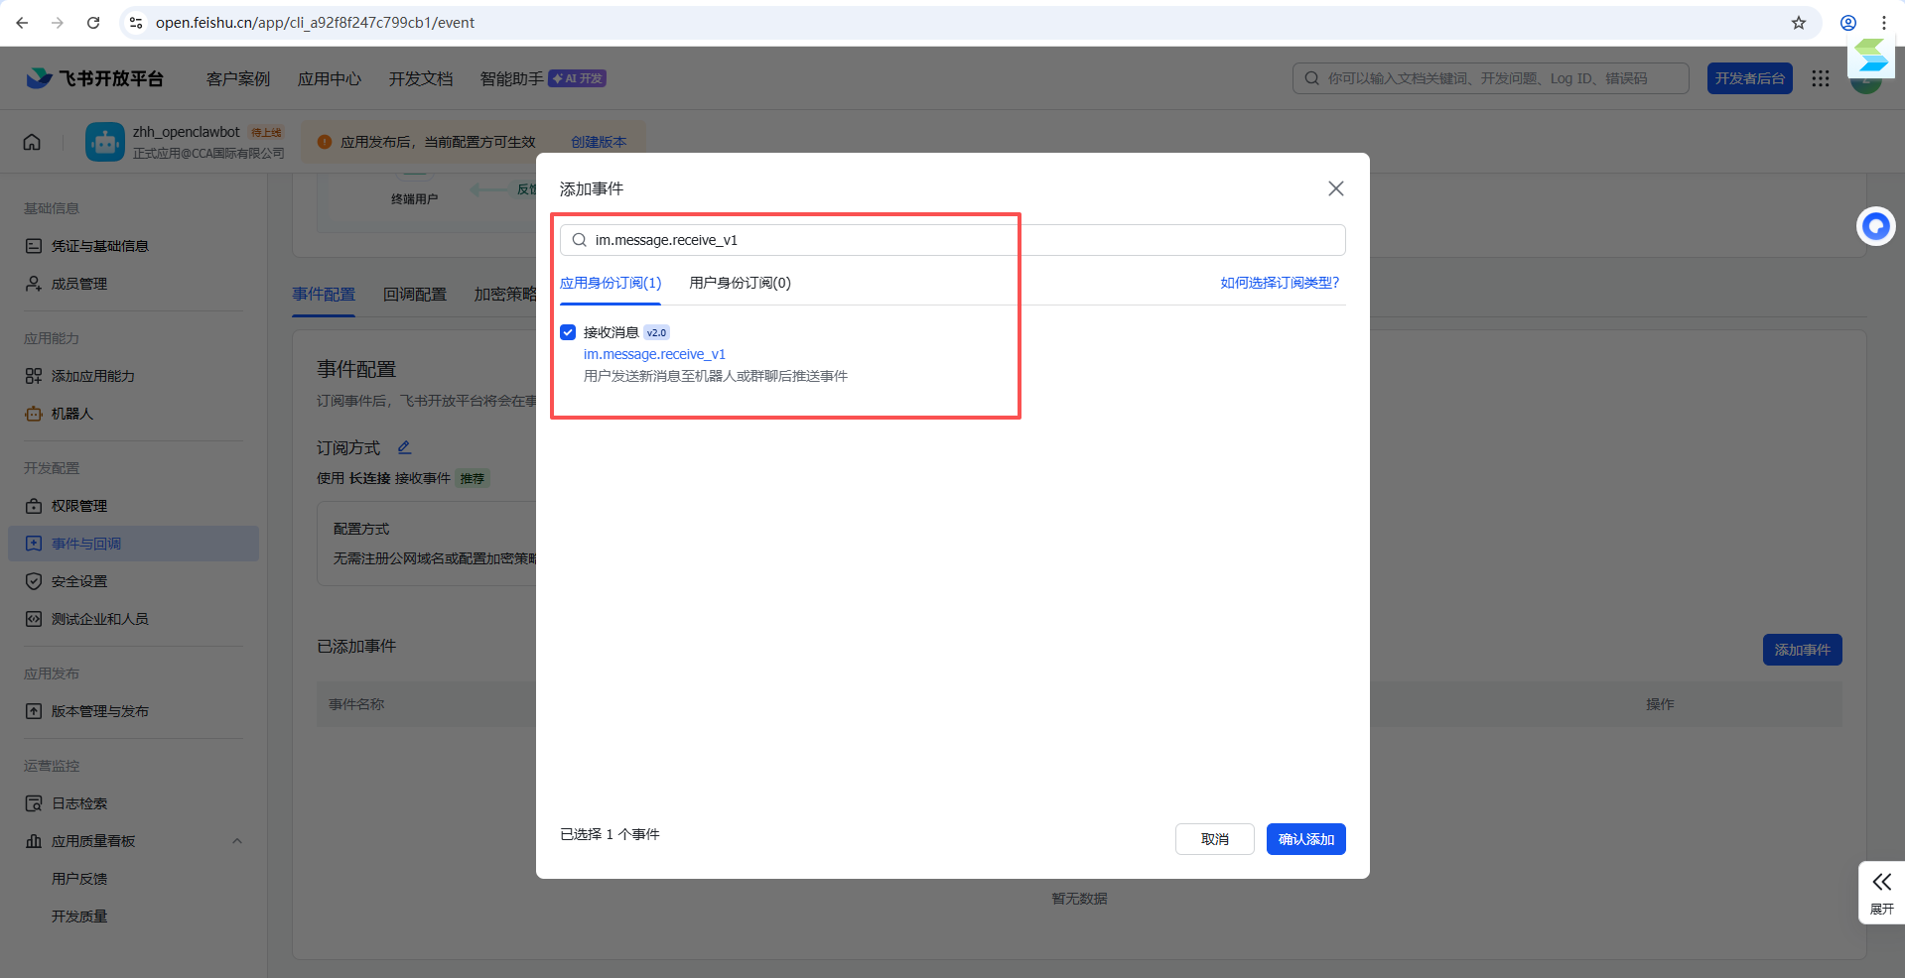Click the browser address bar URL
Image resolution: width=1905 pixels, height=978 pixels.
pos(315,22)
